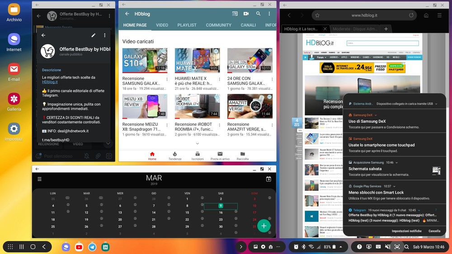
Task: Open browser hamburger menu
Action: pyautogui.click(x=439, y=15)
